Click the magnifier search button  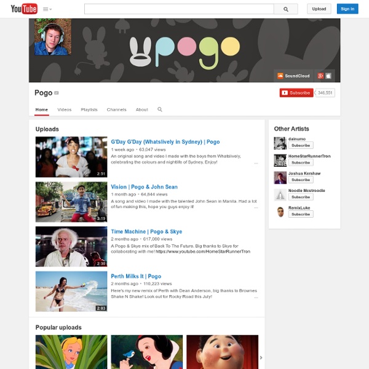286,9
